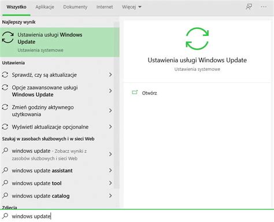Switch to the Internet tab
This screenshot has height=222, width=274.
(x=105, y=7)
